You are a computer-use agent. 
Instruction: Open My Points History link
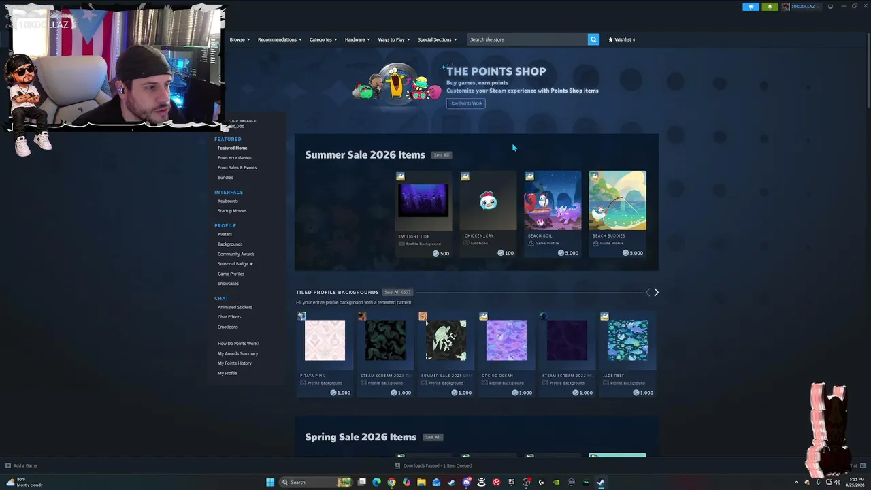(235, 363)
